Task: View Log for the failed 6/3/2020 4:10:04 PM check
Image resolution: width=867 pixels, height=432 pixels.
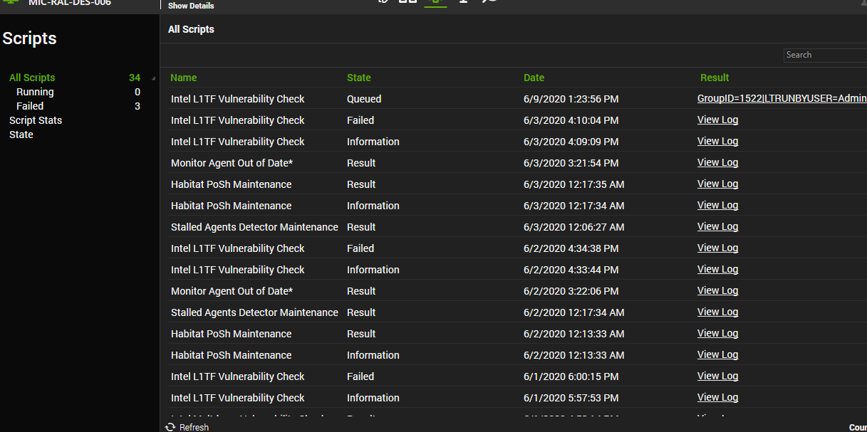Action: pos(717,120)
